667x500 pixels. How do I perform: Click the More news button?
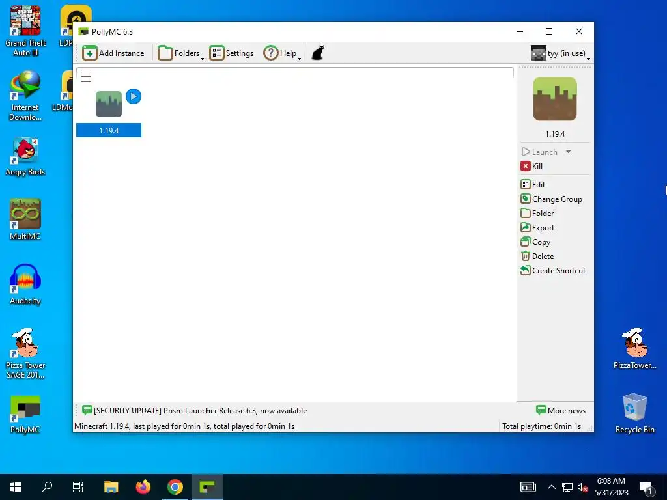tap(561, 411)
